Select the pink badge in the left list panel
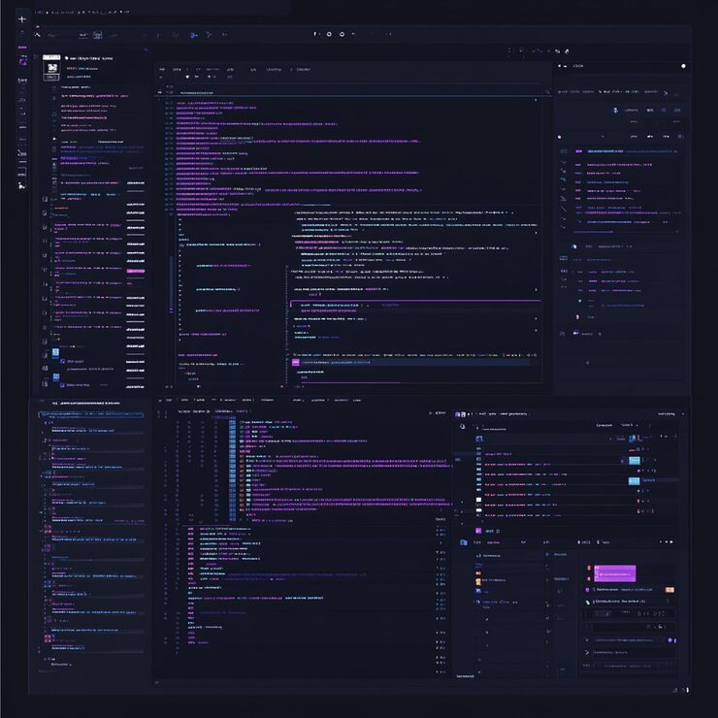Image resolution: width=718 pixels, height=718 pixels. (136, 271)
